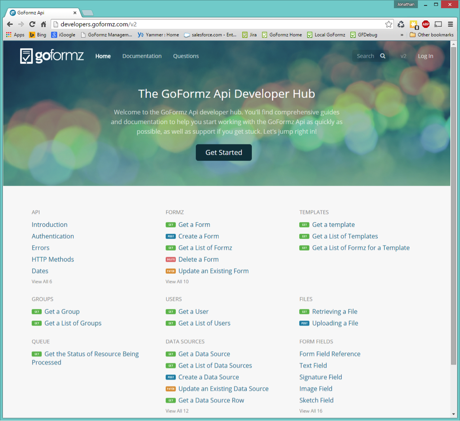Open the Yammer : Home bookmark
This screenshot has height=421, width=460.
pos(159,34)
